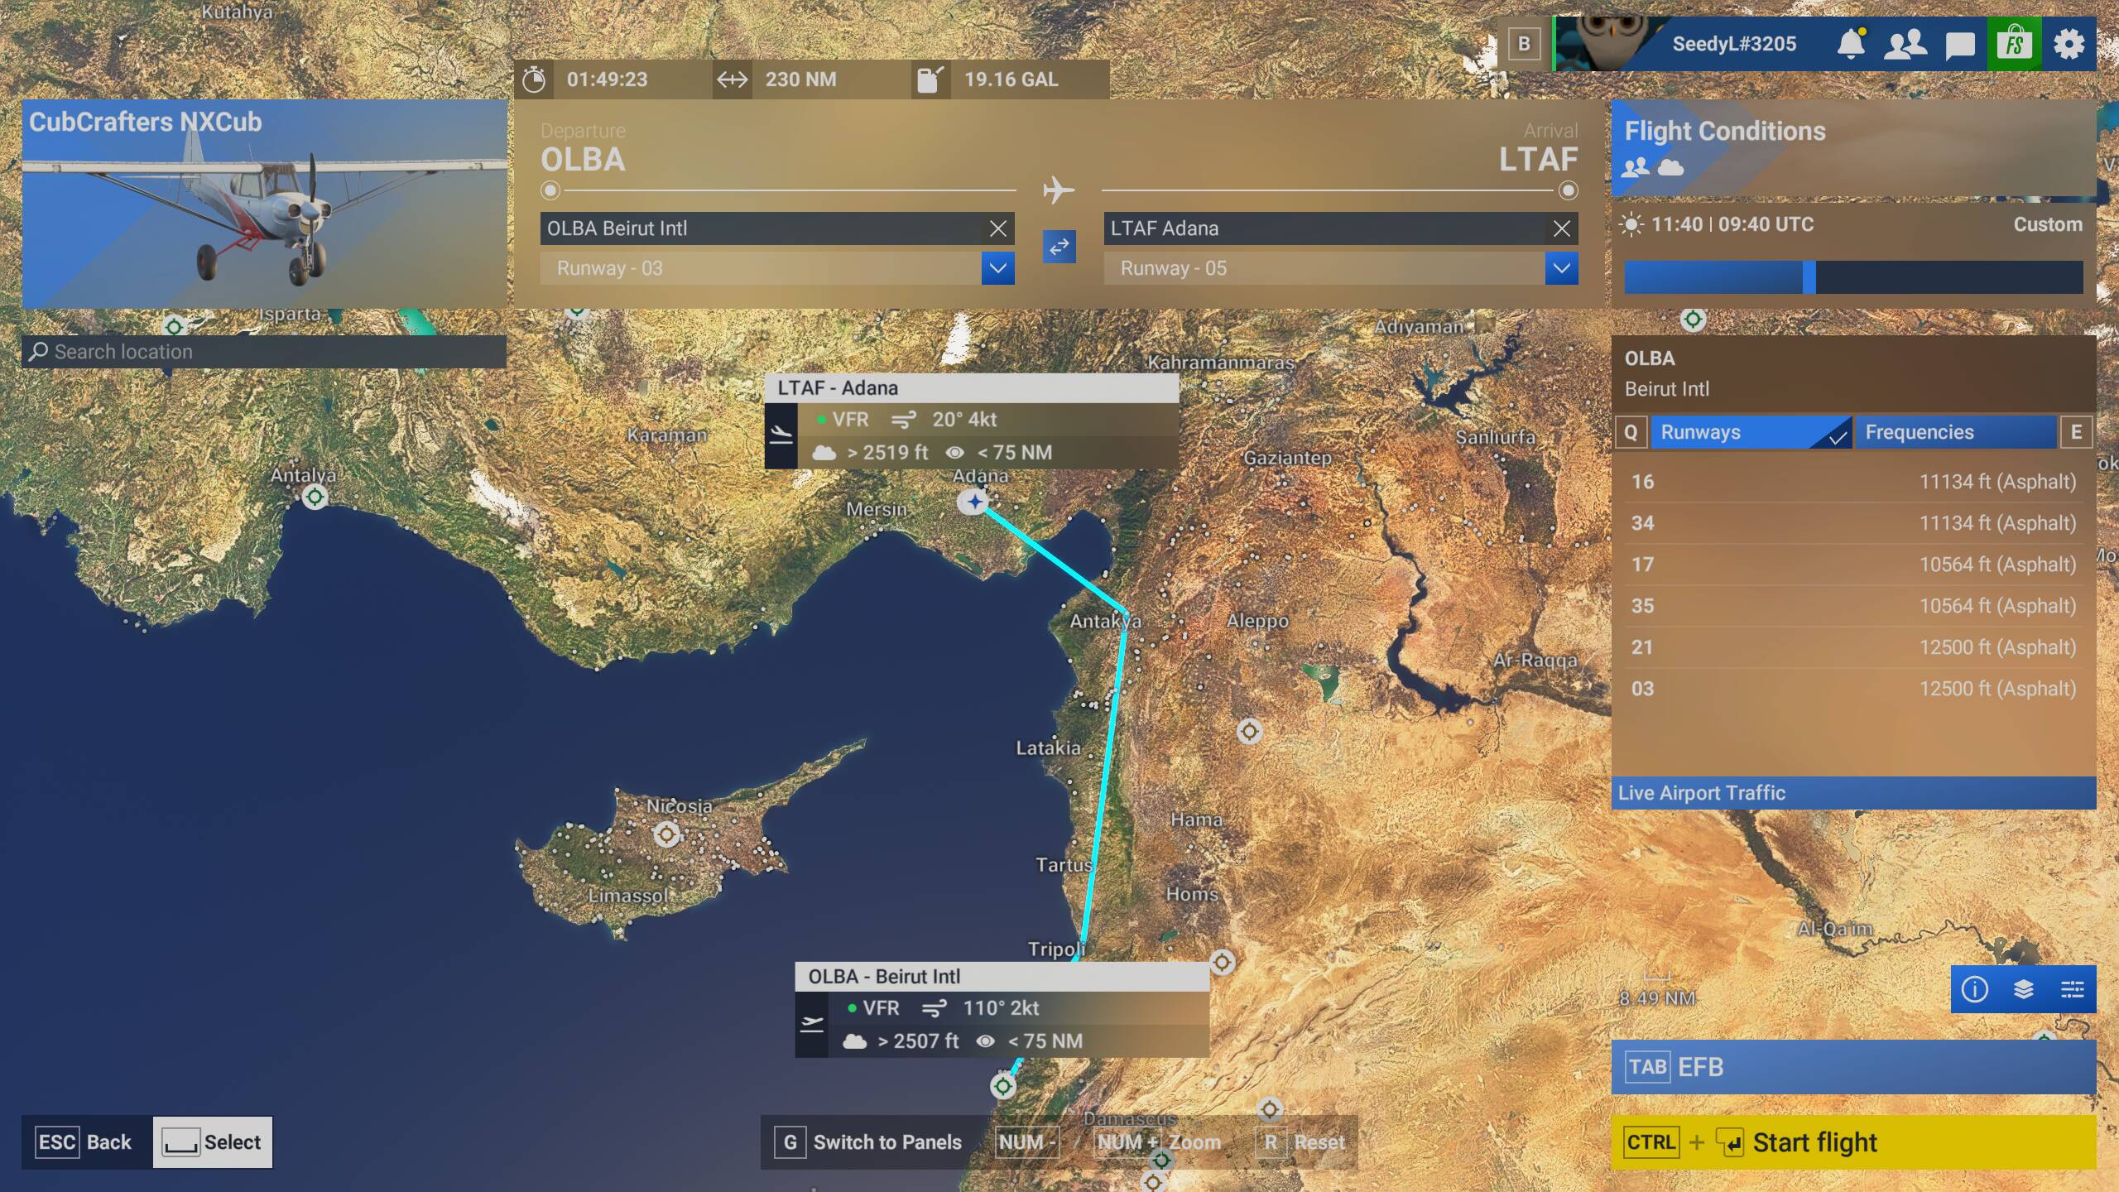Open map filter sliders icon
This screenshot has width=2119, height=1192.
tap(2072, 989)
